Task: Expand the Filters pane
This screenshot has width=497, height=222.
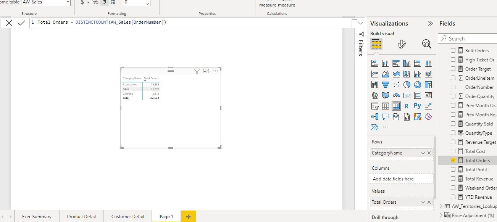Action: [361, 34]
